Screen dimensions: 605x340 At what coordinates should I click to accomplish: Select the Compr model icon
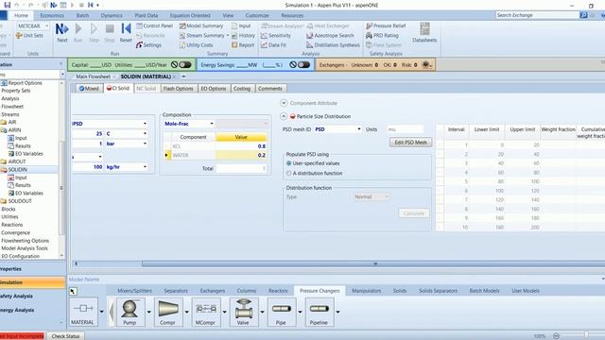[x=168, y=312]
